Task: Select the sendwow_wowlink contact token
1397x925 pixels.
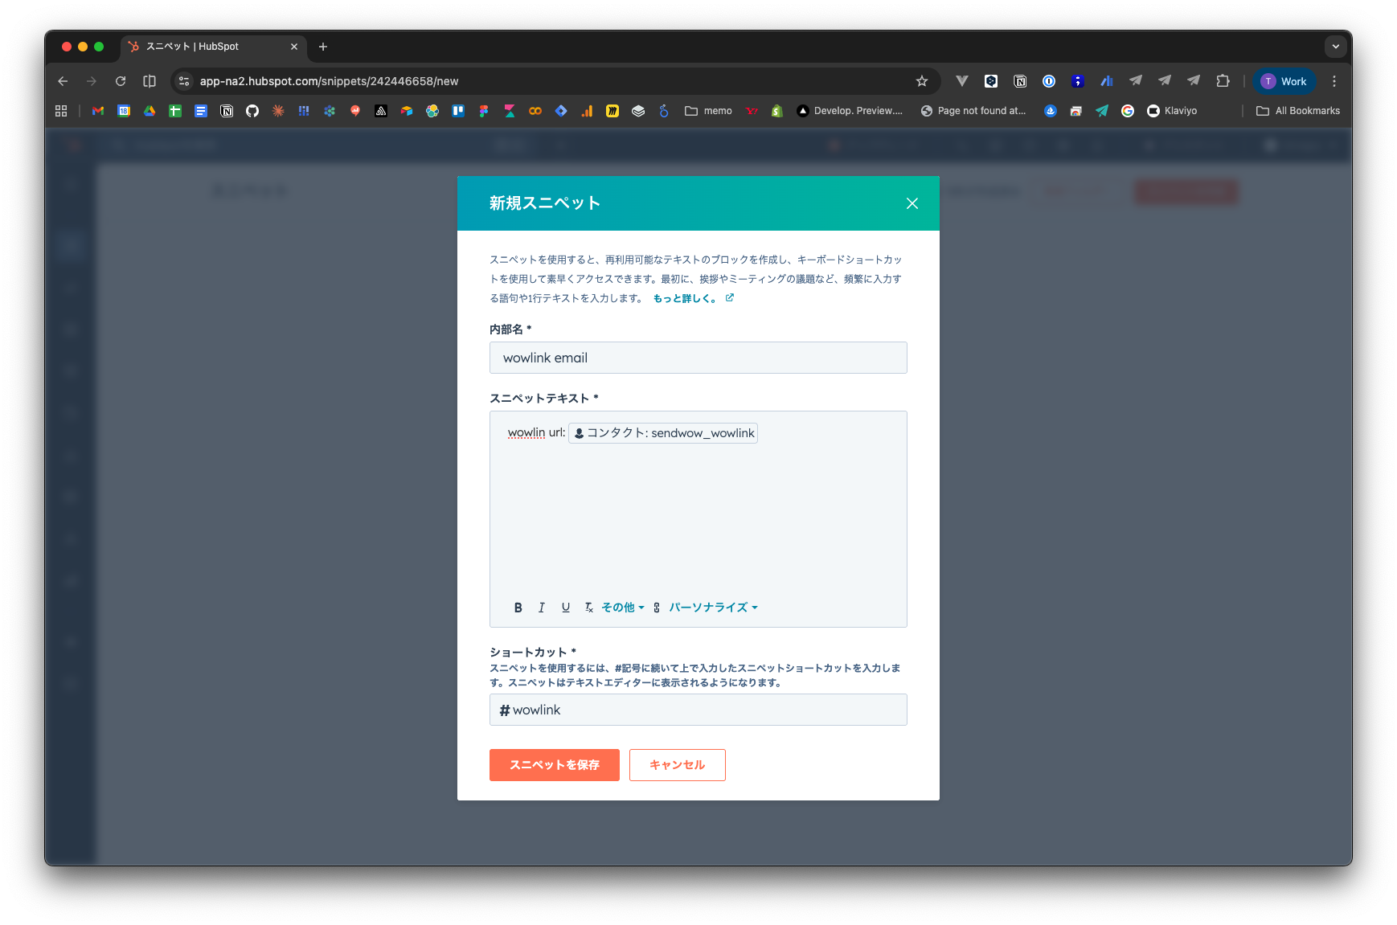Action: [663, 433]
